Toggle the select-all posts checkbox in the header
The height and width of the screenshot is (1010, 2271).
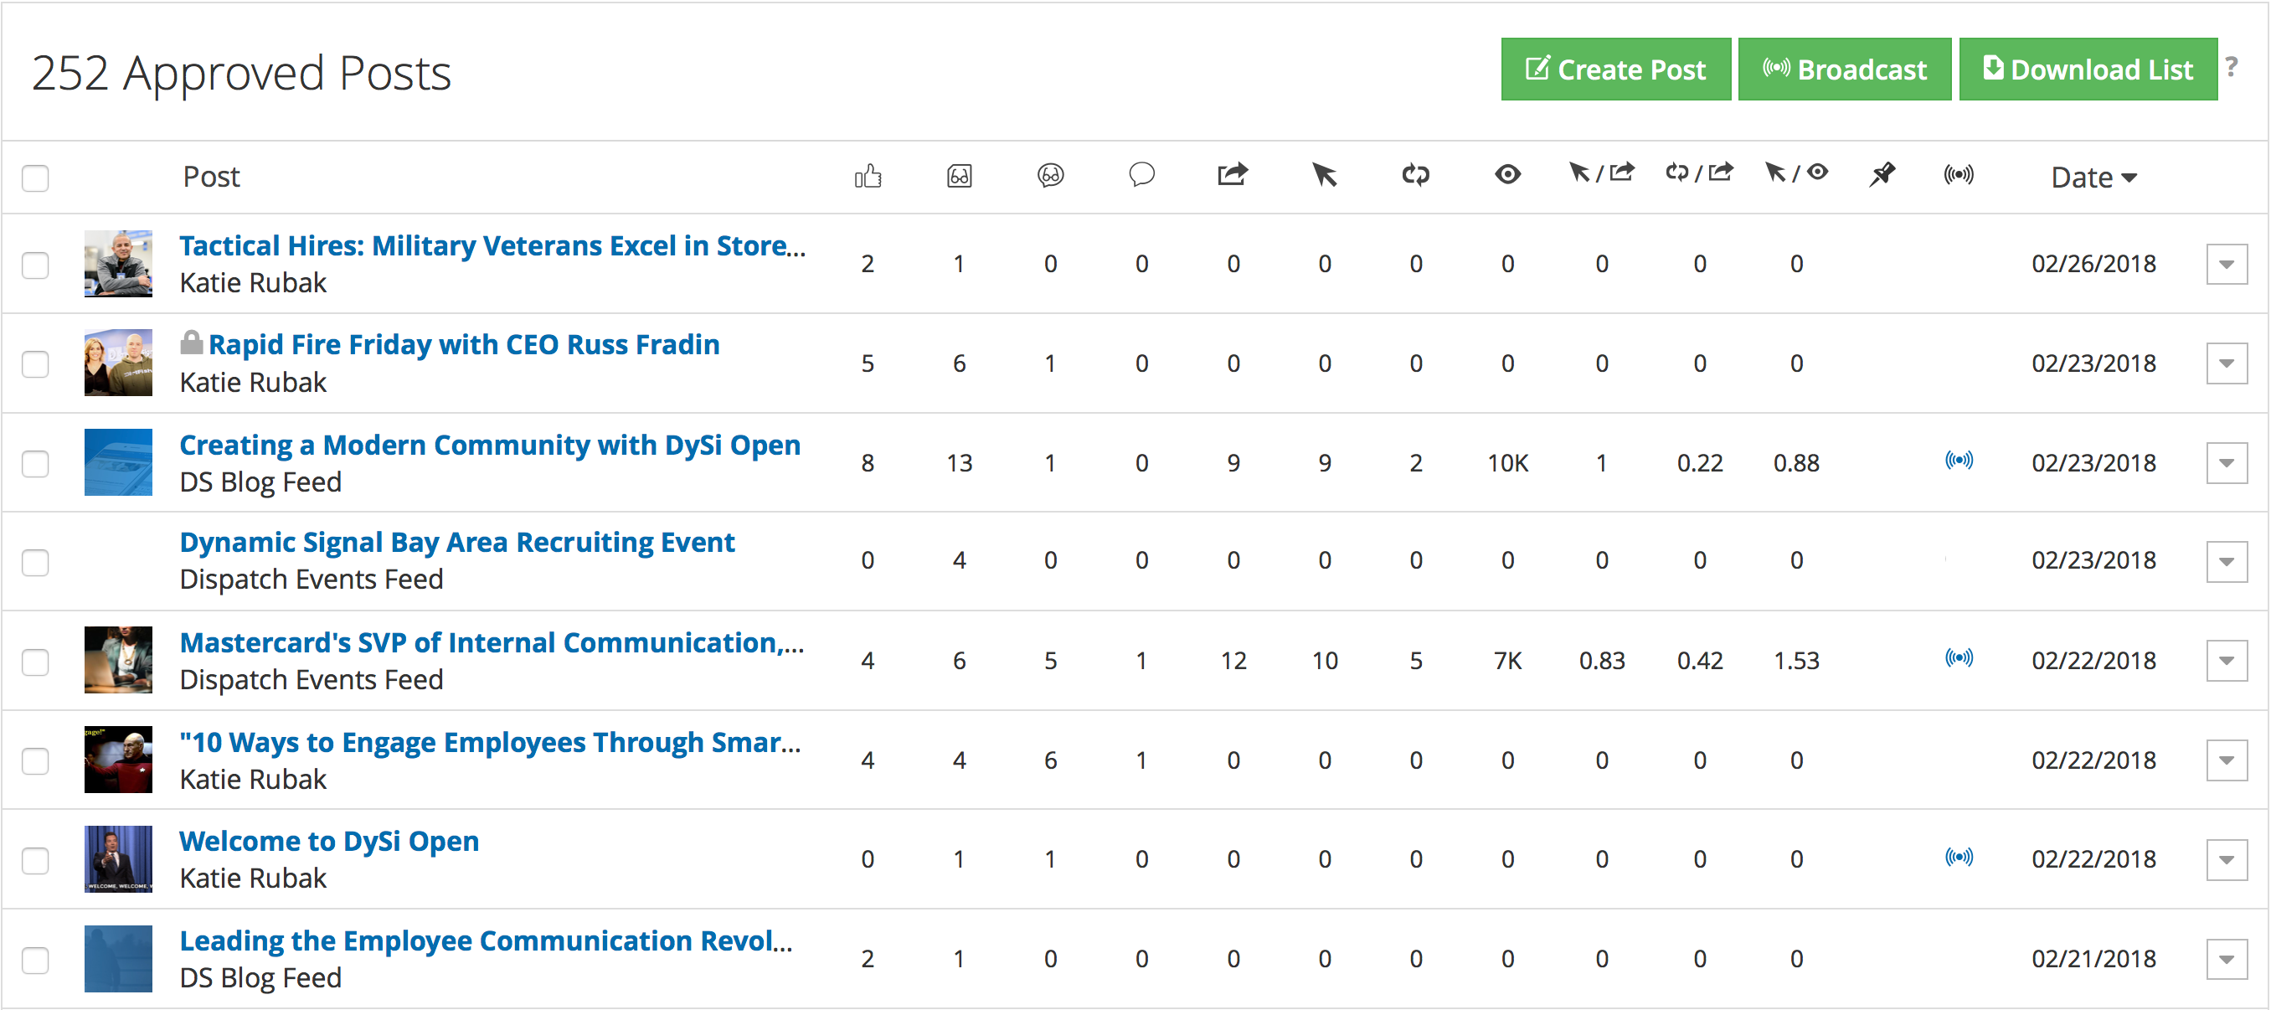pos(35,178)
